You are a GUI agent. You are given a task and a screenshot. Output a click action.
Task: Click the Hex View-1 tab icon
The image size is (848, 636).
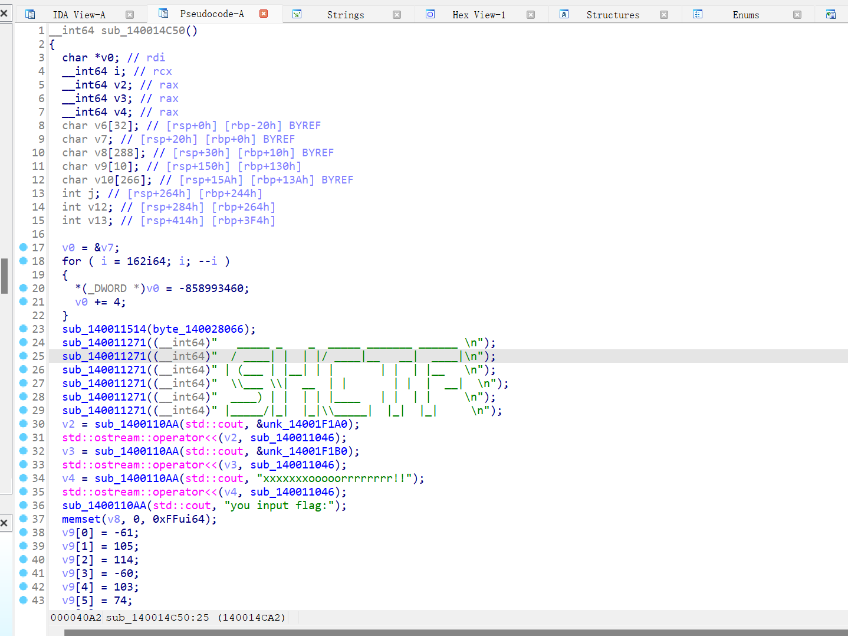click(430, 14)
